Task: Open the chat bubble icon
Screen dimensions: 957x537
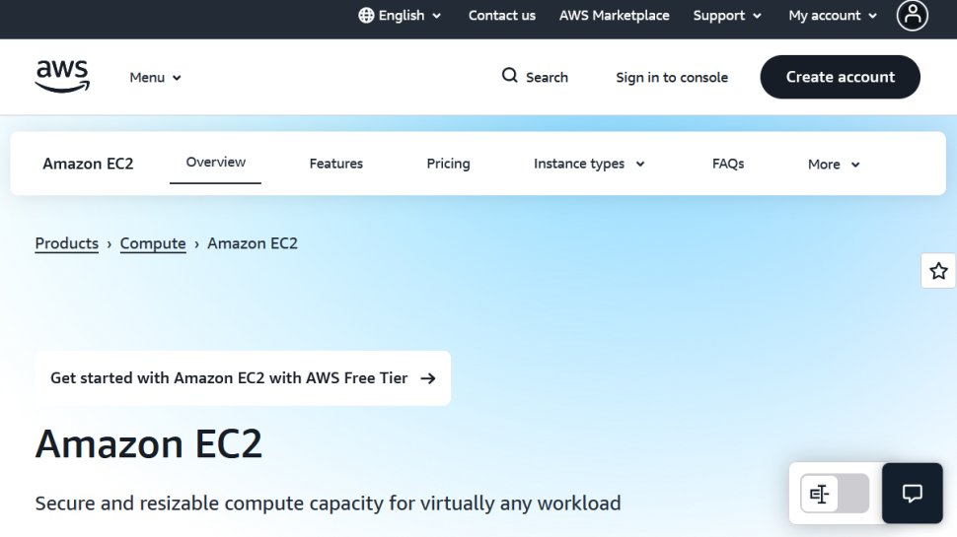Action: click(912, 493)
